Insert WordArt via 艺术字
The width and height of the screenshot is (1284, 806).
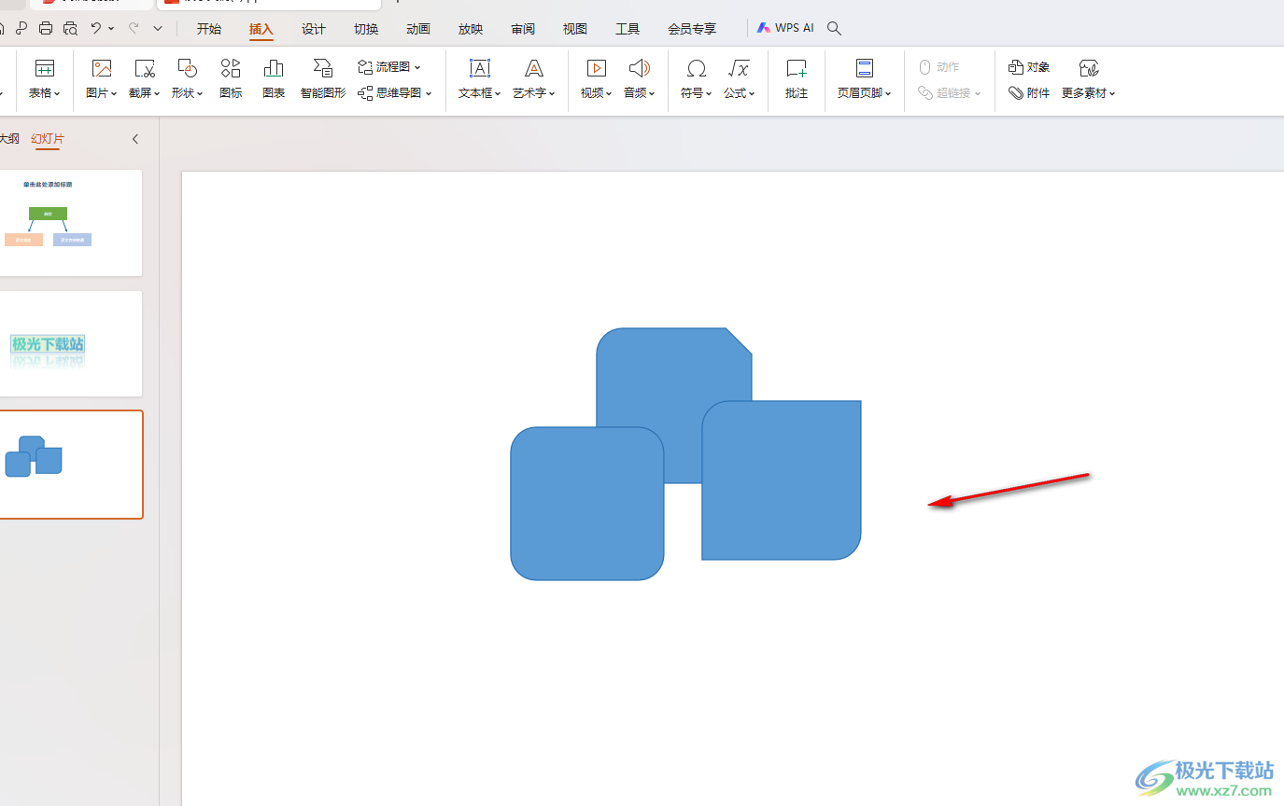[534, 79]
